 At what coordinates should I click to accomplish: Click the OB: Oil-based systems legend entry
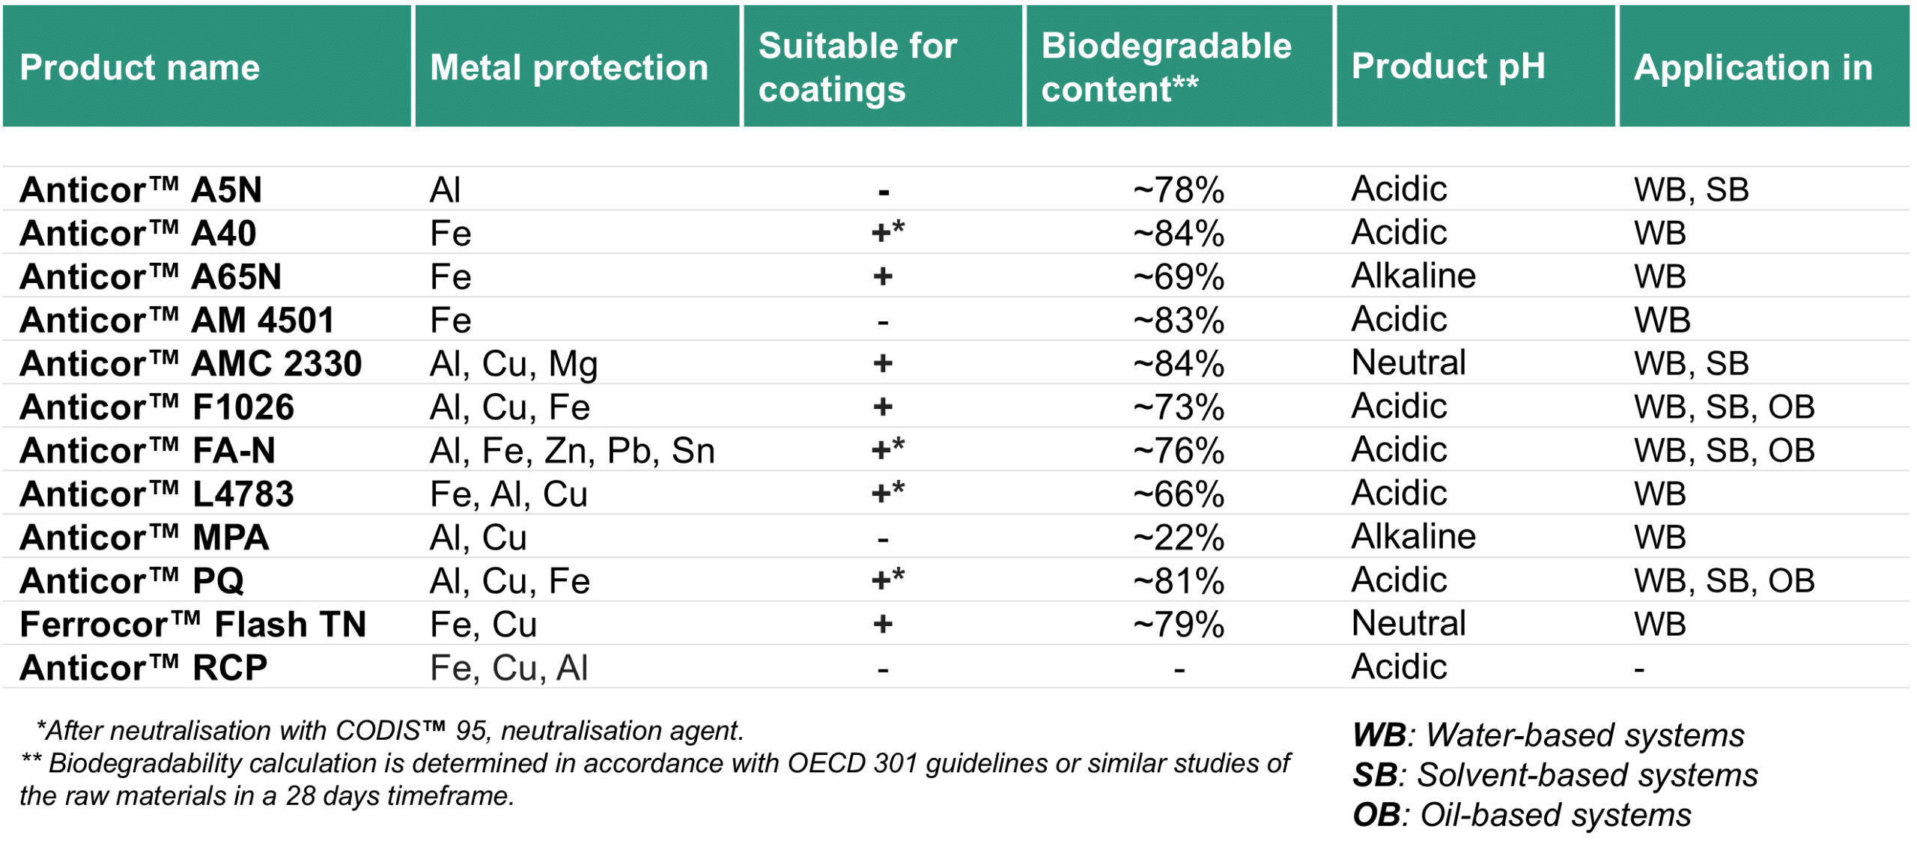(1522, 815)
